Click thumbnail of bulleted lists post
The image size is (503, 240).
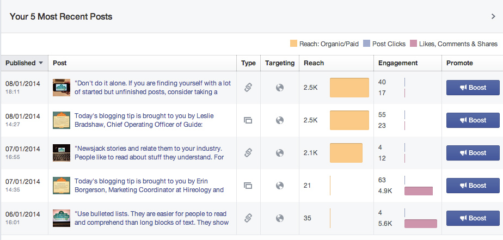tap(62, 218)
